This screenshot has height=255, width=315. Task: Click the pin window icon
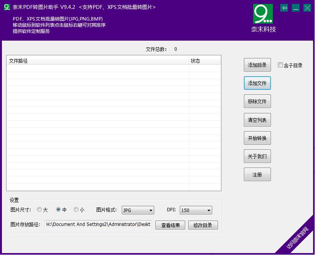pyautogui.click(x=284, y=8)
